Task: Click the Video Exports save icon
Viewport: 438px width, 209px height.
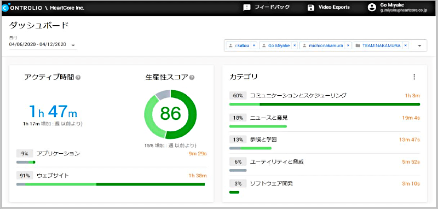Action: (x=311, y=8)
